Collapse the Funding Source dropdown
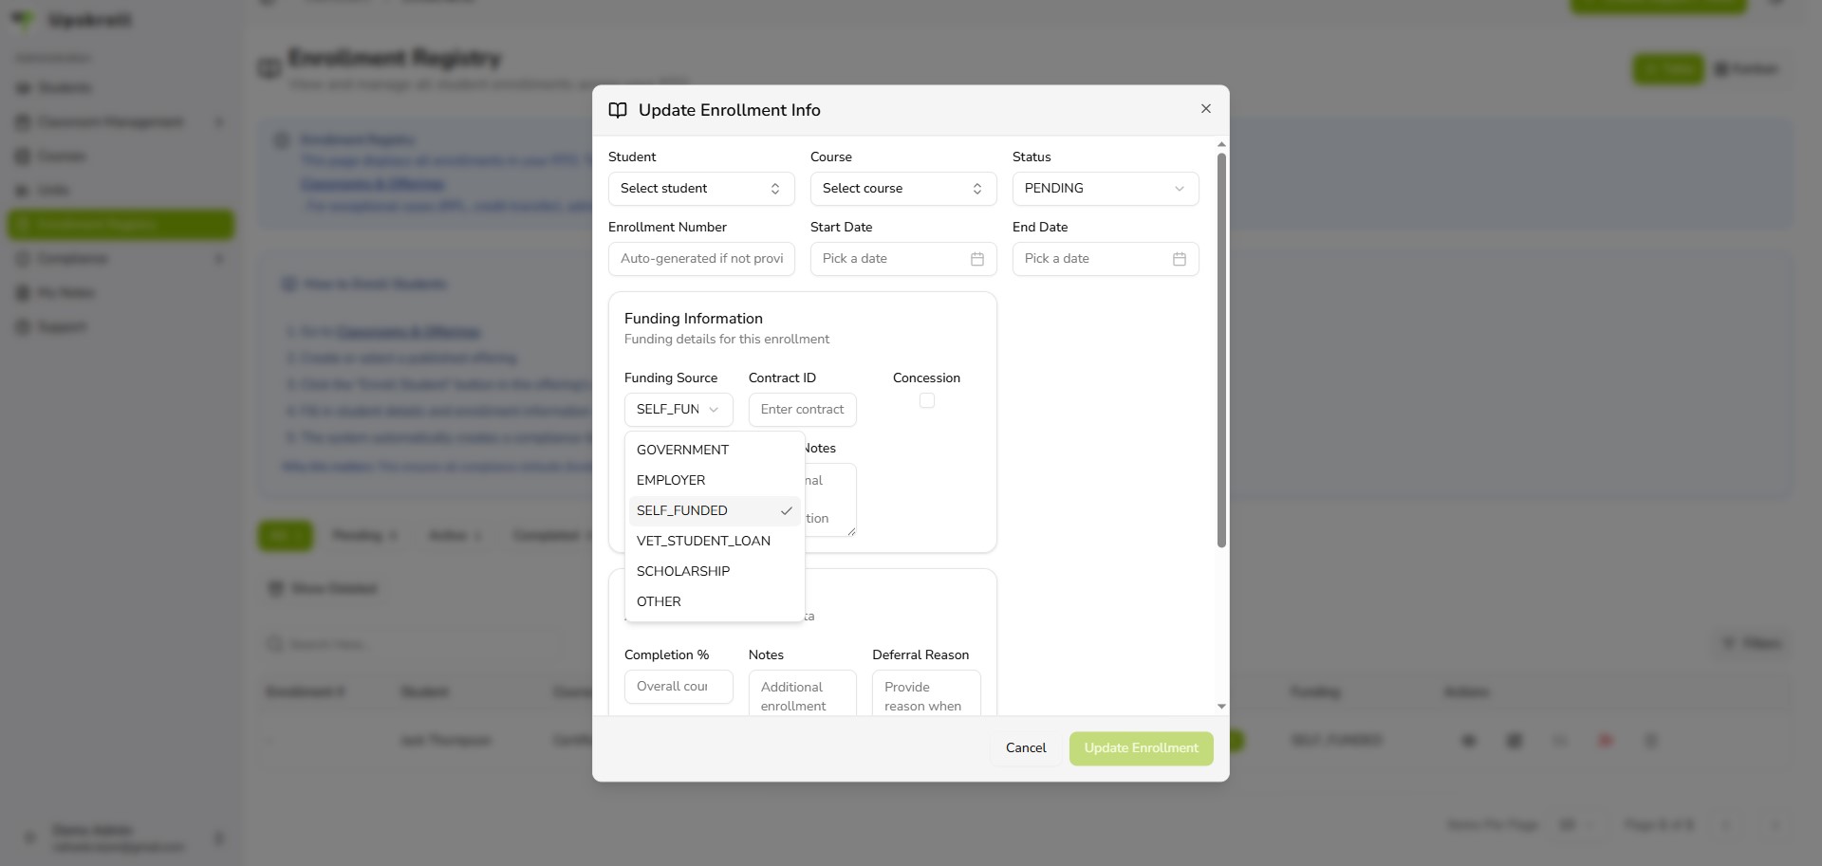The width and height of the screenshot is (1822, 866). [x=679, y=410]
